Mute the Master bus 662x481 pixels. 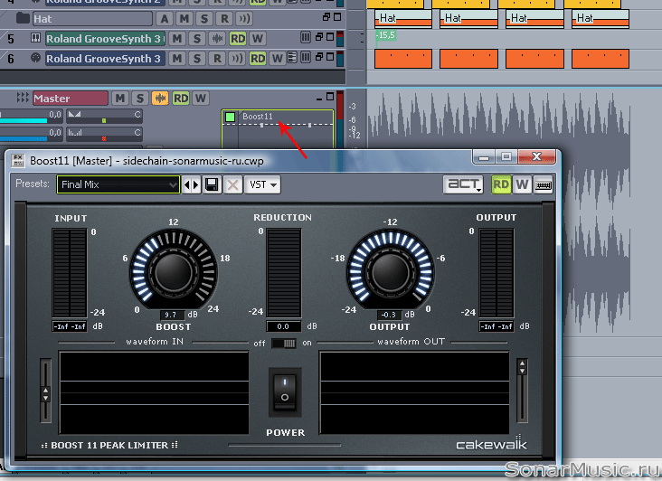pos(121,98)
